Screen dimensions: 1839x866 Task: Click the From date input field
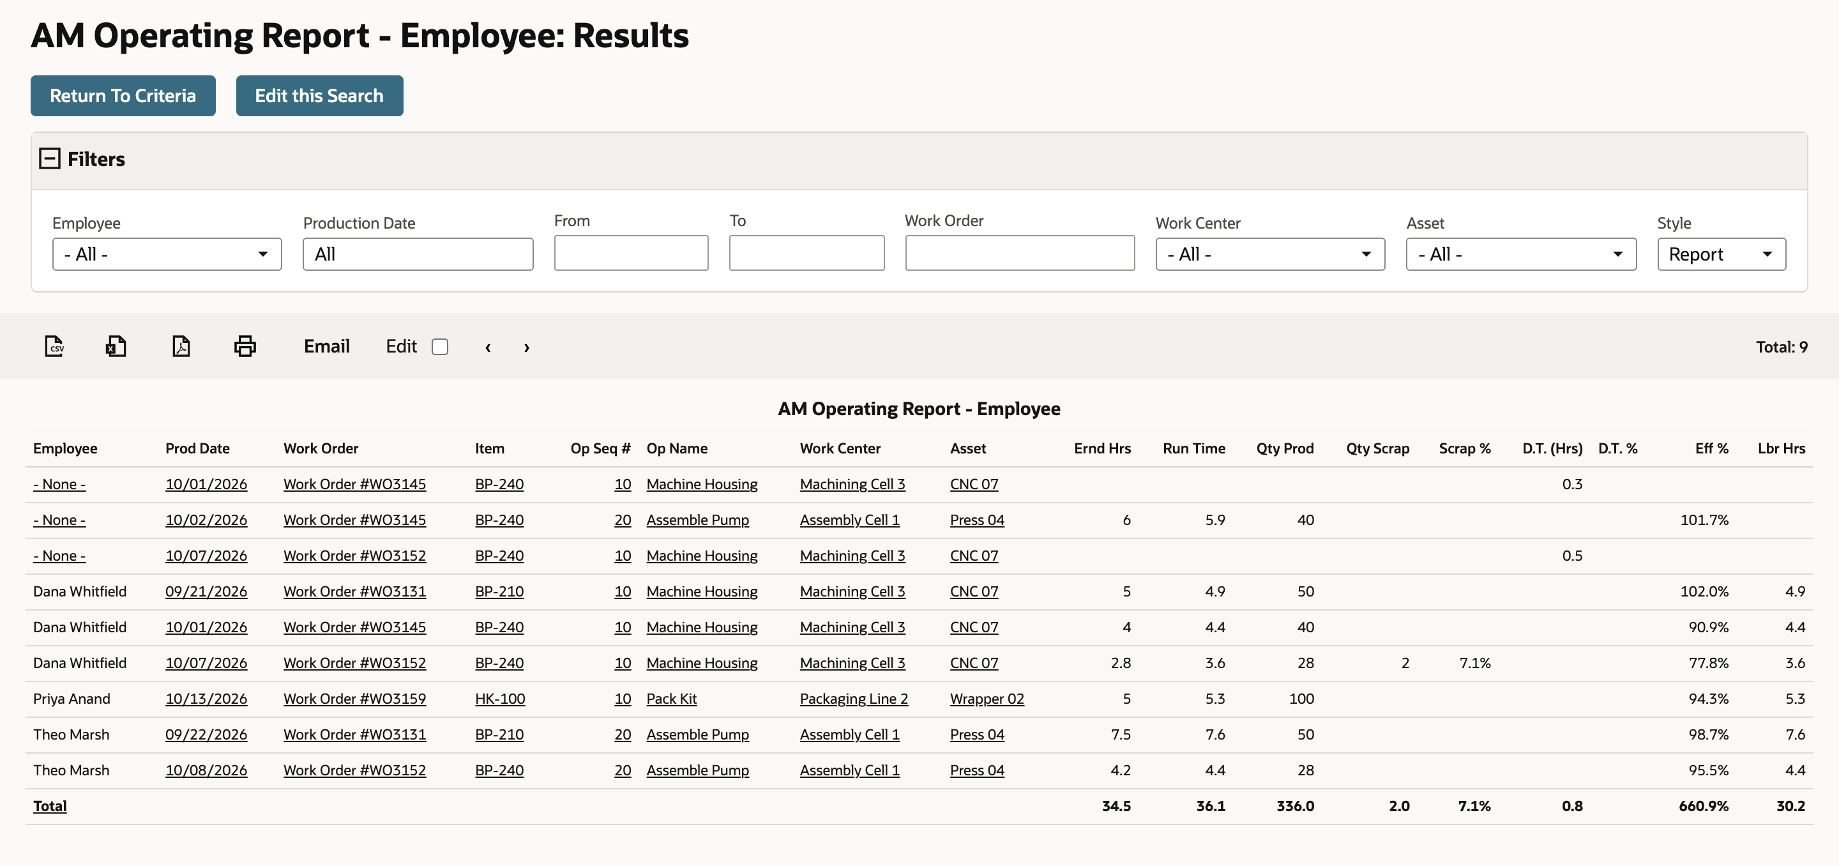tap(631, 253)
